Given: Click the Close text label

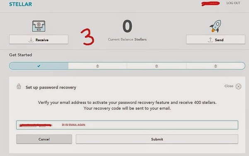Looking at the screenshot, I should (x=229, y=86).
